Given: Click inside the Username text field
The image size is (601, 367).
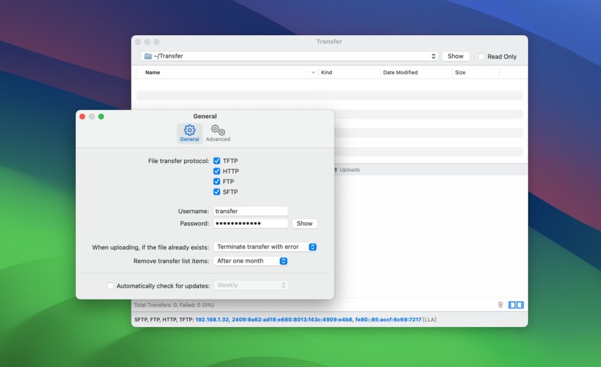Looking at the screenshot, I should coord(251,211).
